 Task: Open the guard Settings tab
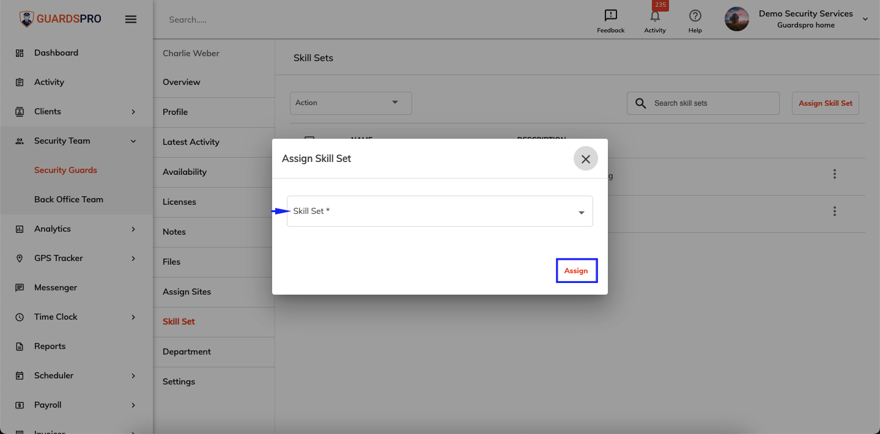click(214, 381)
